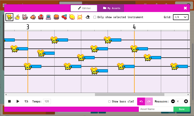Viewport: 194px width, 116px height.
Task: Click the scrollbar left arrow
Action: 6,95
